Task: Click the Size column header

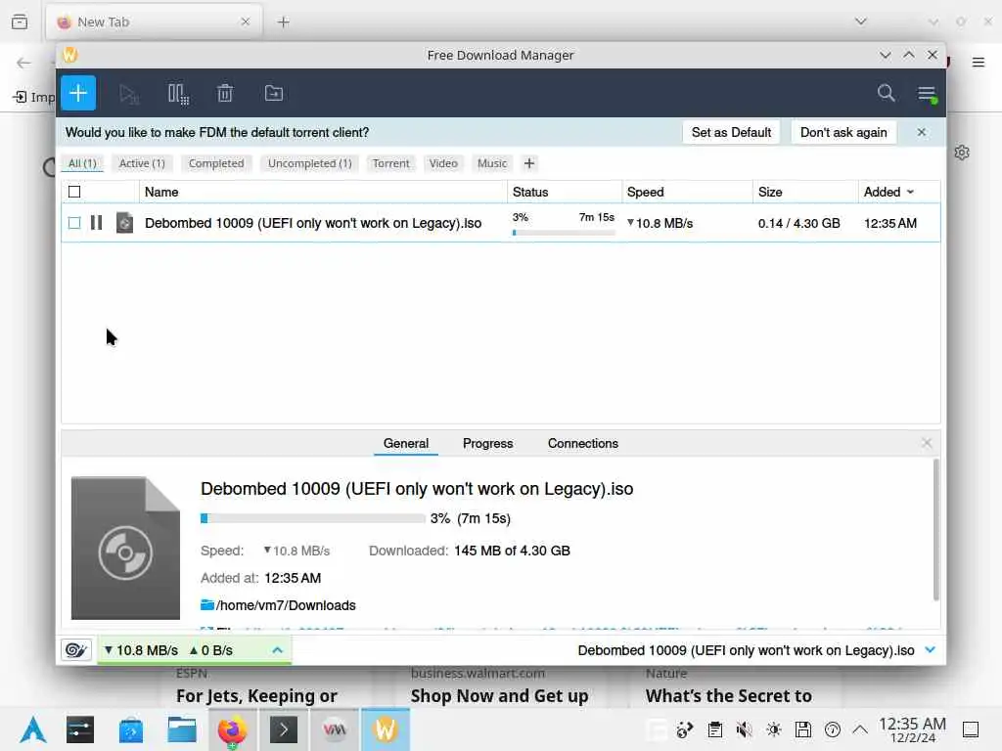Action: (805, 192)
